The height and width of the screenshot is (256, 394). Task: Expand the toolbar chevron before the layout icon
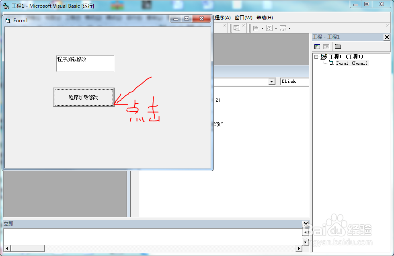click(x=225, y=25)
